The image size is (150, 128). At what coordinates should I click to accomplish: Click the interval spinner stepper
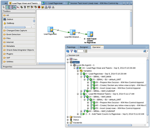coord(86,51)
